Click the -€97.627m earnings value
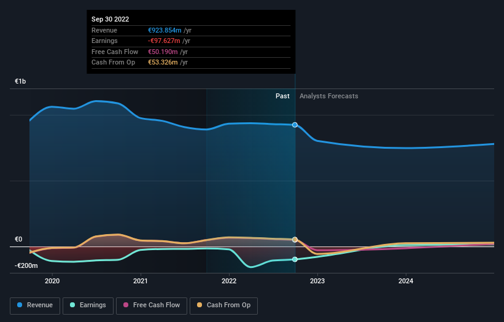 tap(164, 41)
